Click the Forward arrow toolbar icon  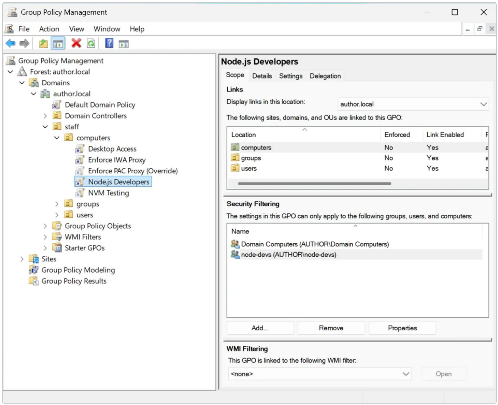coord(25,43)
